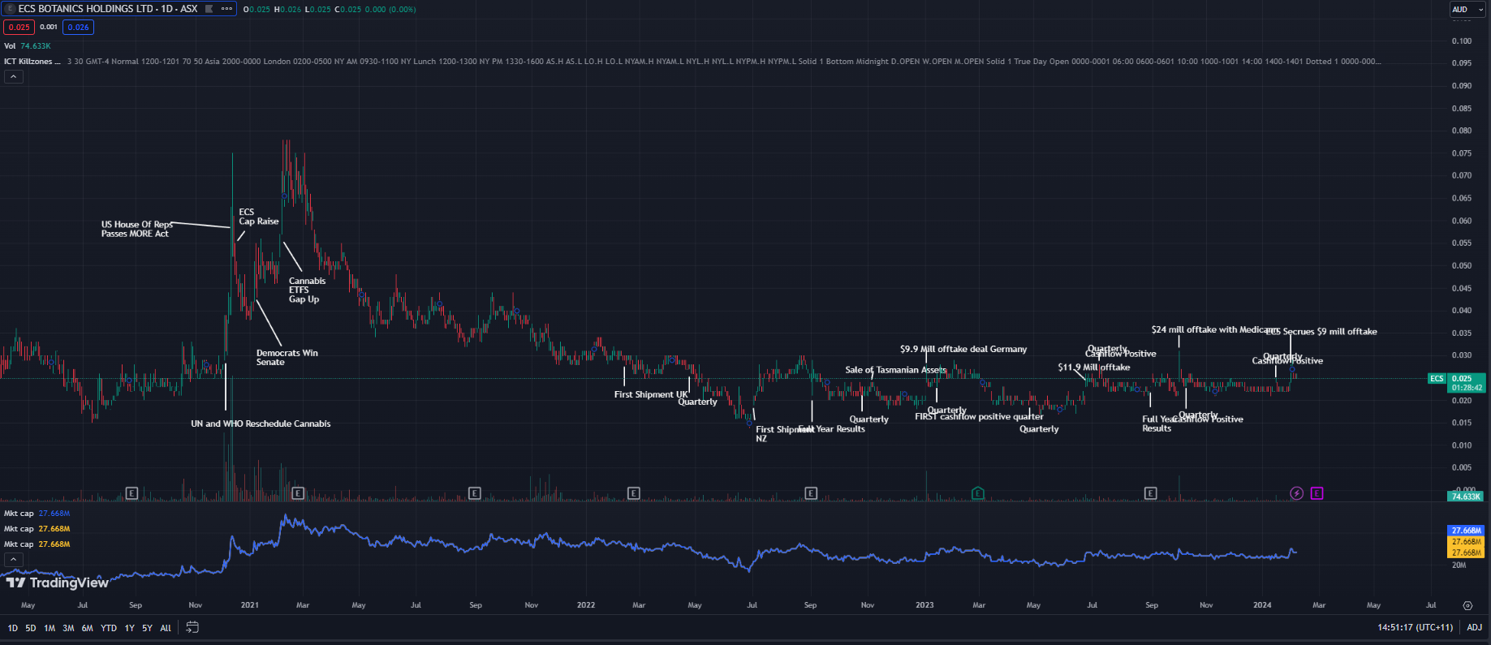Viewport: 1491px width, 645px height.
Task: Click the purple lightning latest-news marker
Action: (x=1297, y=493)
